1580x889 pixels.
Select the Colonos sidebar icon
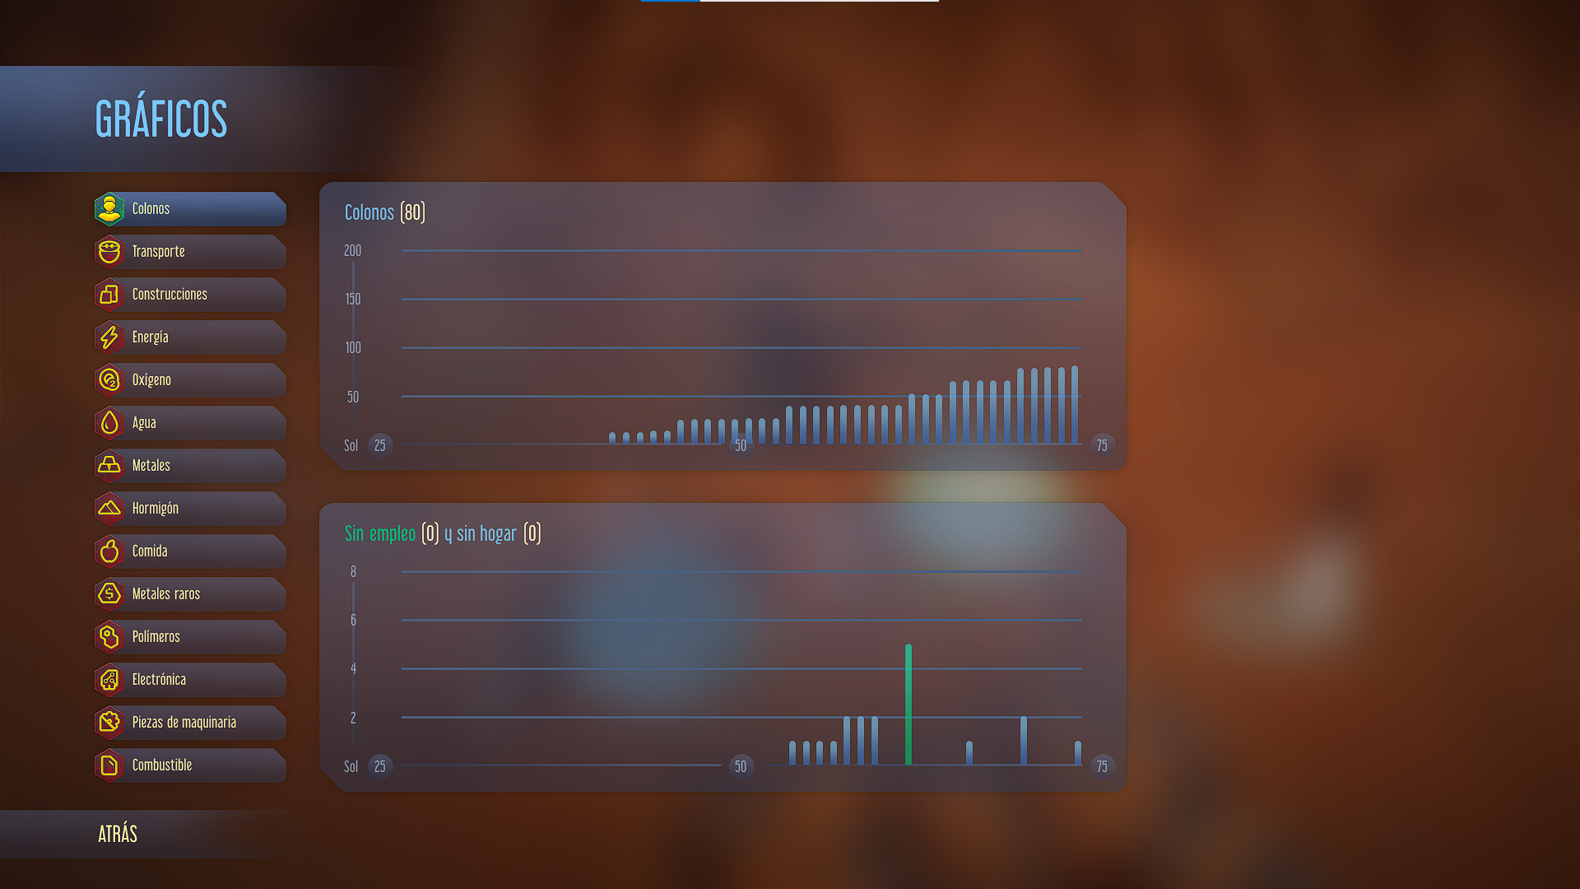[109, 208]
